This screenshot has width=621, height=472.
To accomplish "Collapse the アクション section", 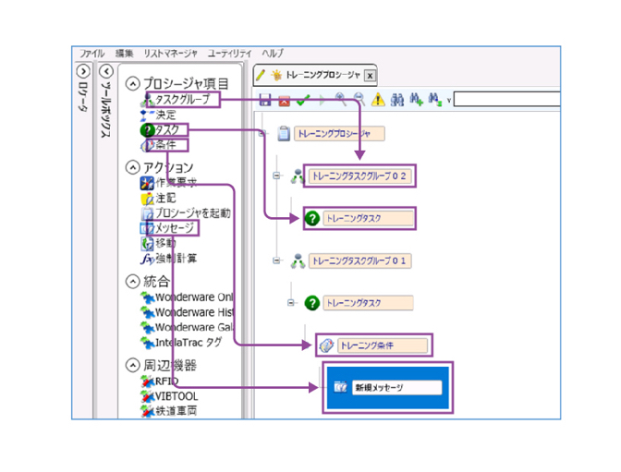I will 132,167.
